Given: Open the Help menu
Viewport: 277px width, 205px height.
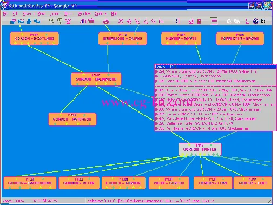Looking at the screenshot, I should tap(114, 14).
